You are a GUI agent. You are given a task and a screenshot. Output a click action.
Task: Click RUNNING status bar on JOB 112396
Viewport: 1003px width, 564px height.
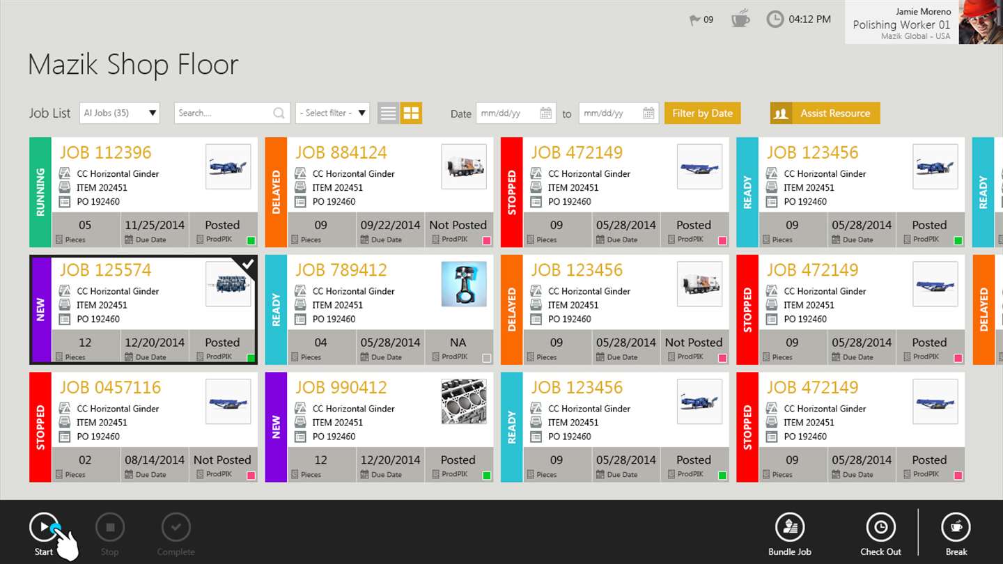click(x=40, y=192)
